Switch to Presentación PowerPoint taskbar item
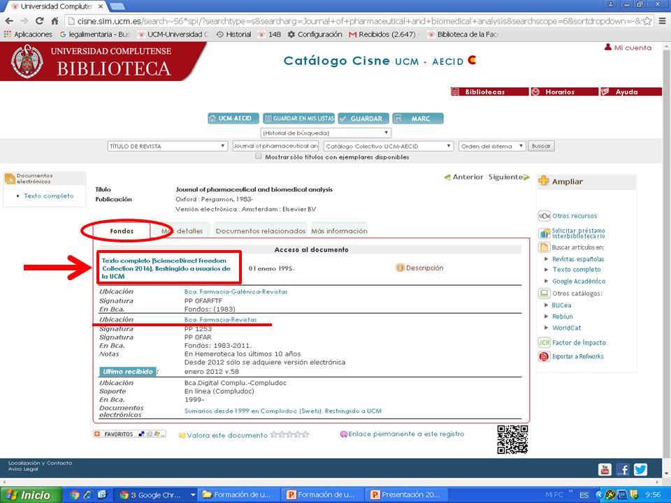The image size is (671, 503). tap(407, 495)
